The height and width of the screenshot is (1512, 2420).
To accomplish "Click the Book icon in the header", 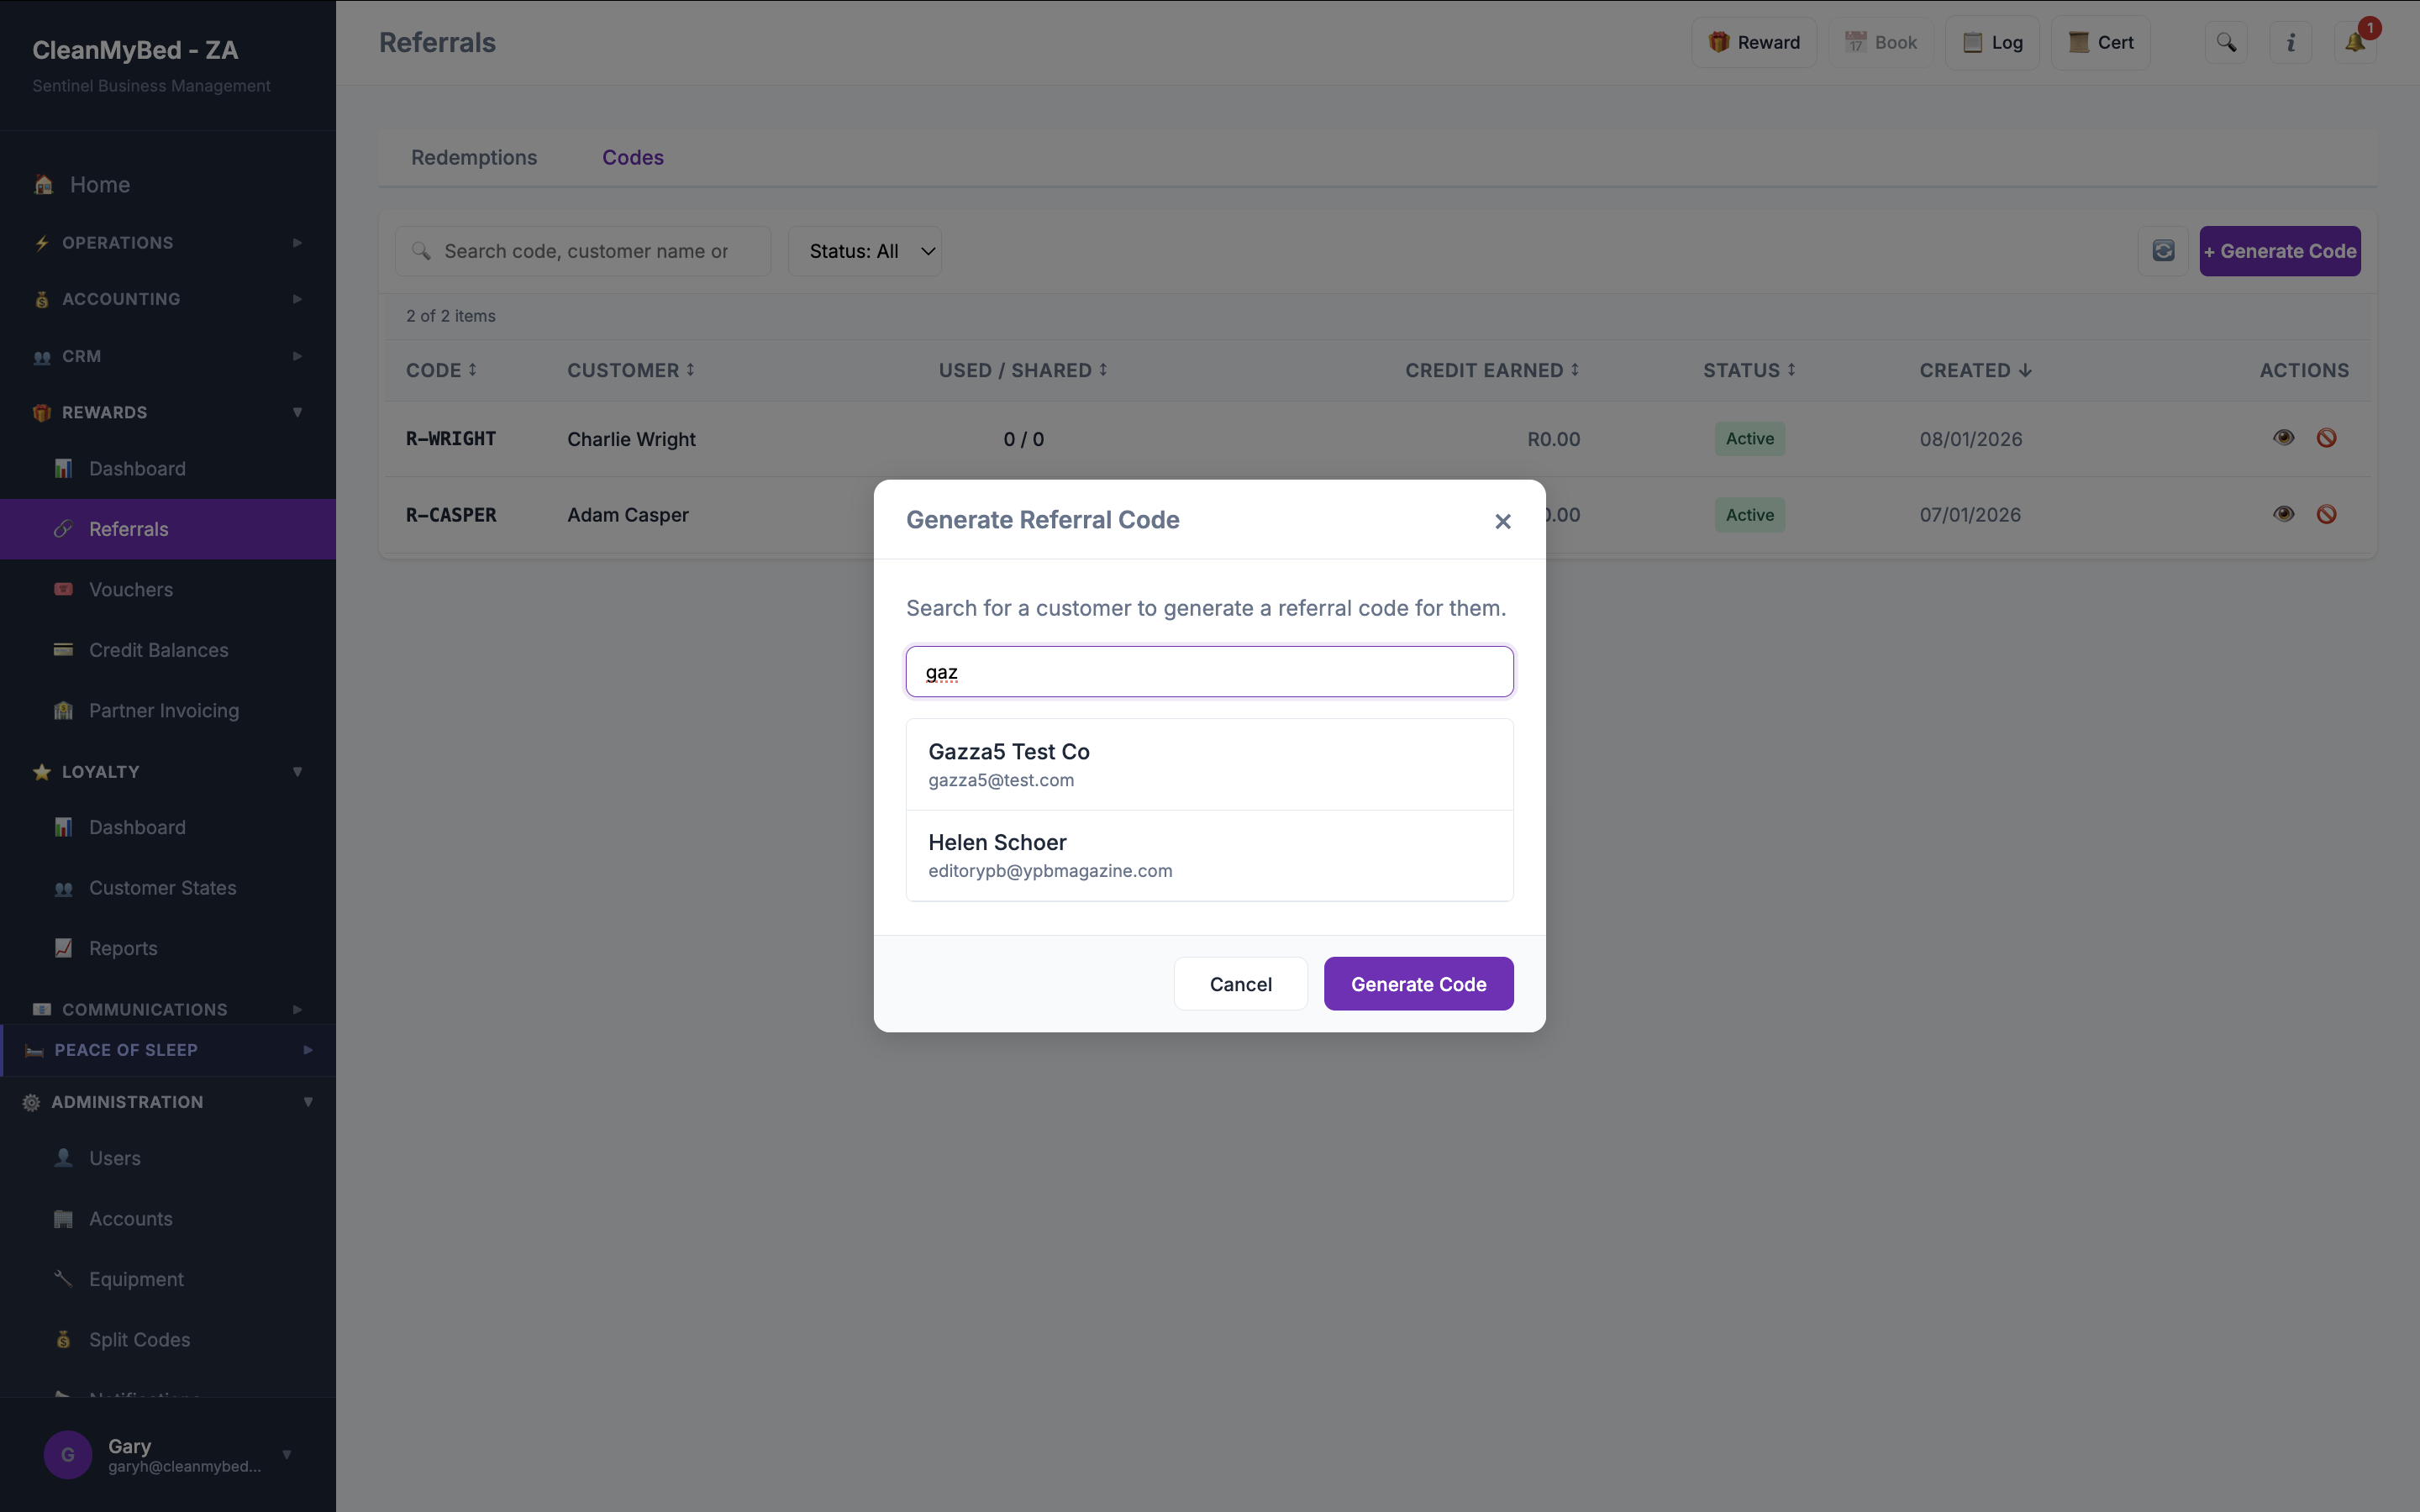I will pos(1881,42).
